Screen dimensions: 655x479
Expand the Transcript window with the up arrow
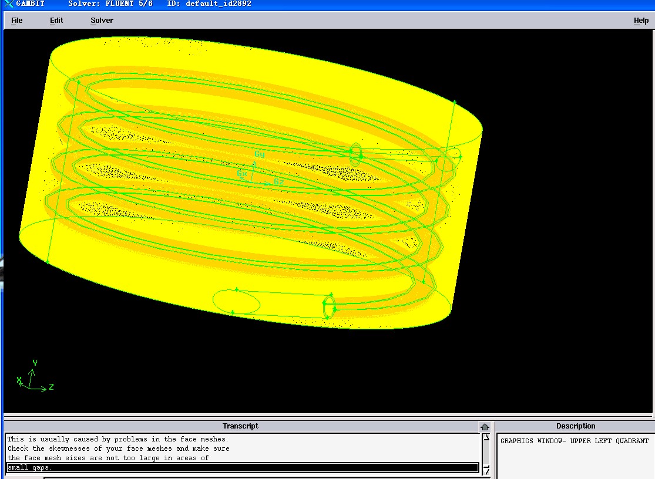485,427
